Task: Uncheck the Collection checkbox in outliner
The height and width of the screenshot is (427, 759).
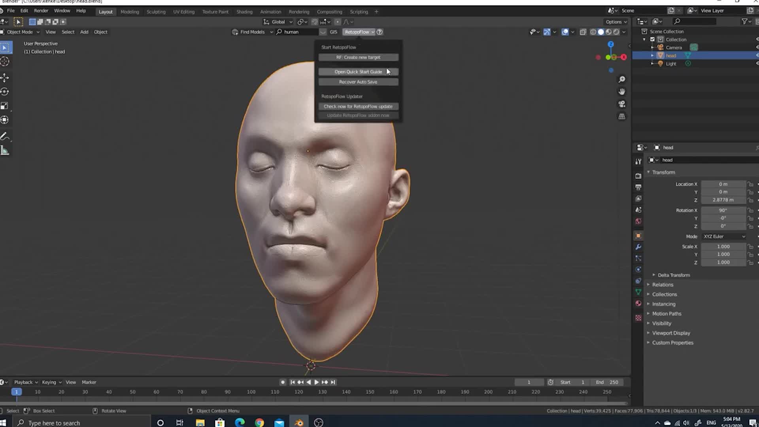Action: 653,40
